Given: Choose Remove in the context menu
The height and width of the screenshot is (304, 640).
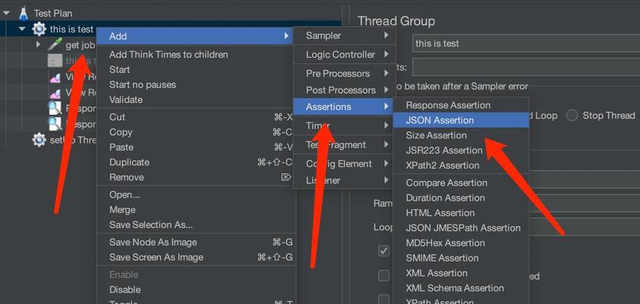Looking at the screenshot, I should tap(195, 177).
